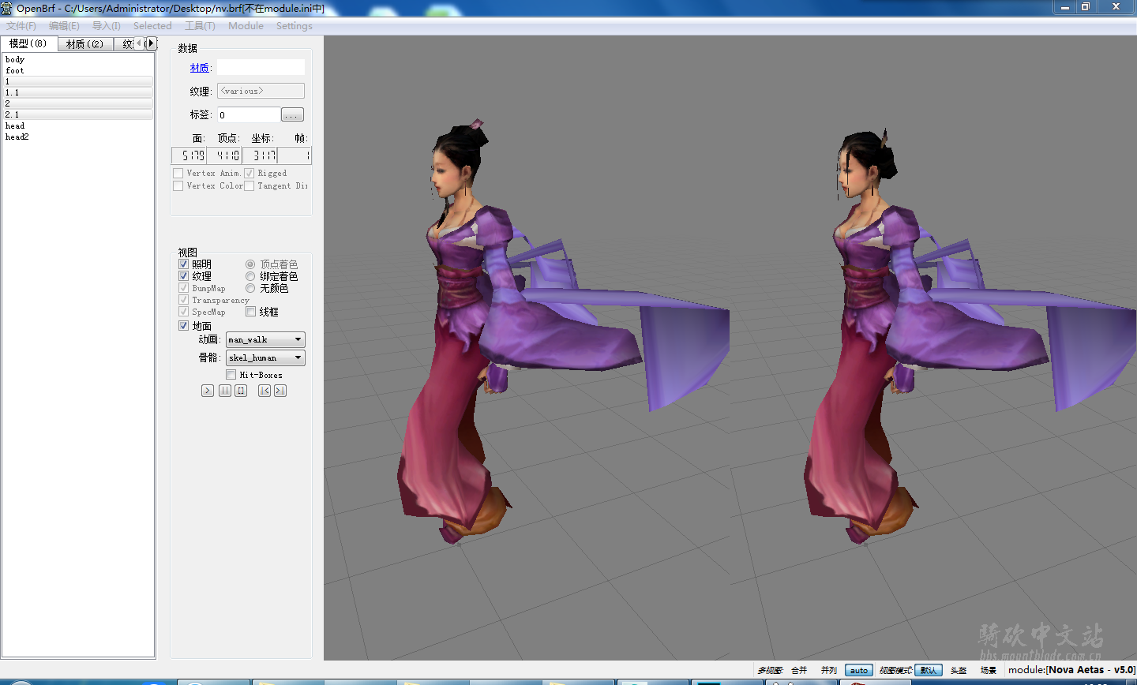
Task: Open the Selected menu
Action: pyautogui.click(x=152, y=26)
